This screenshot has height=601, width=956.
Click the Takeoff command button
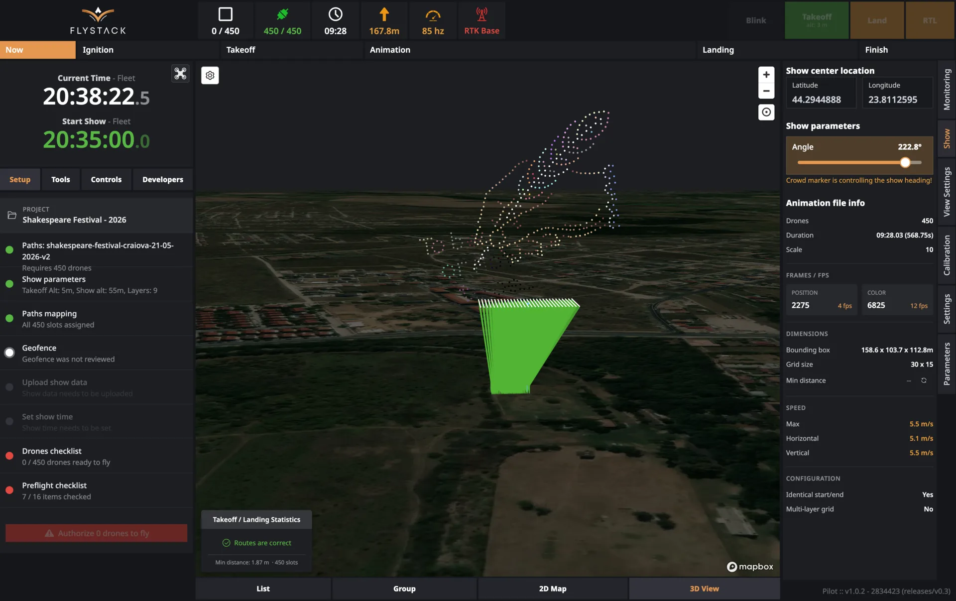coord(817,20)
